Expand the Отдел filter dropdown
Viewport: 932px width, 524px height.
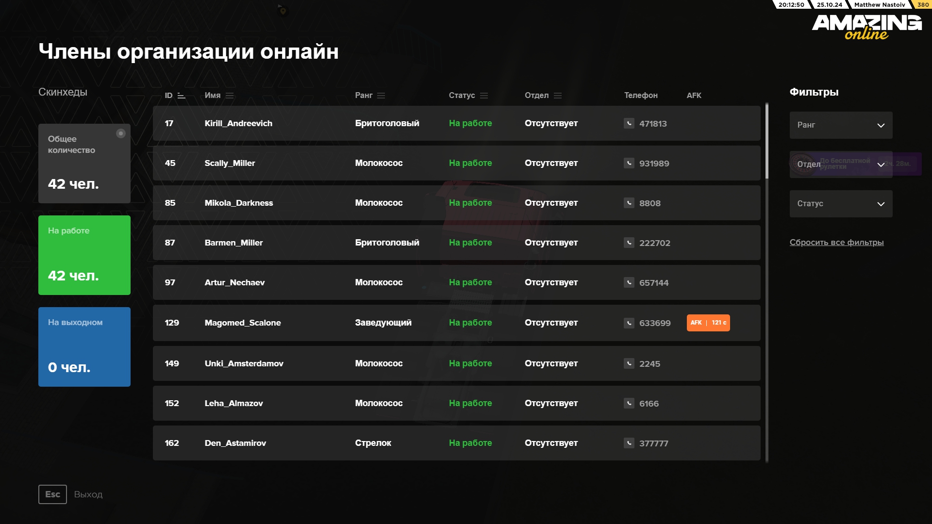pos(841,164)
